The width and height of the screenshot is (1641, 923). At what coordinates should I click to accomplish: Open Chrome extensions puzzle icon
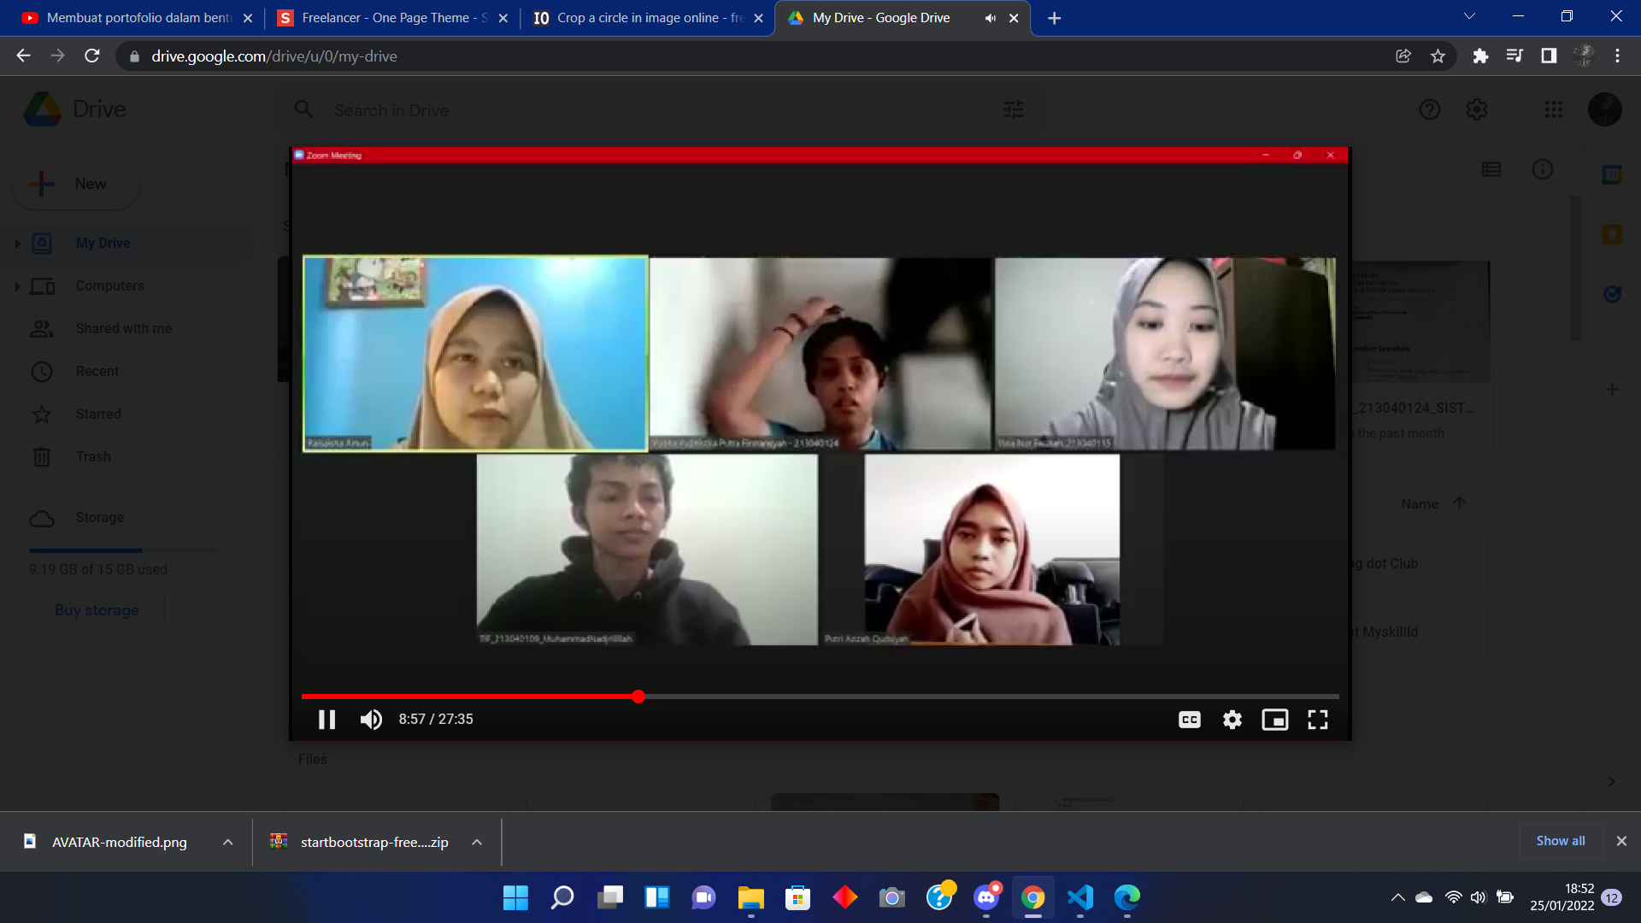coord(1480,56)
